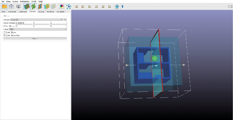Viewport: 233px width, 120px height.
Task: Click the frame stepper at toolbar right end
Action: click(230, 6)
